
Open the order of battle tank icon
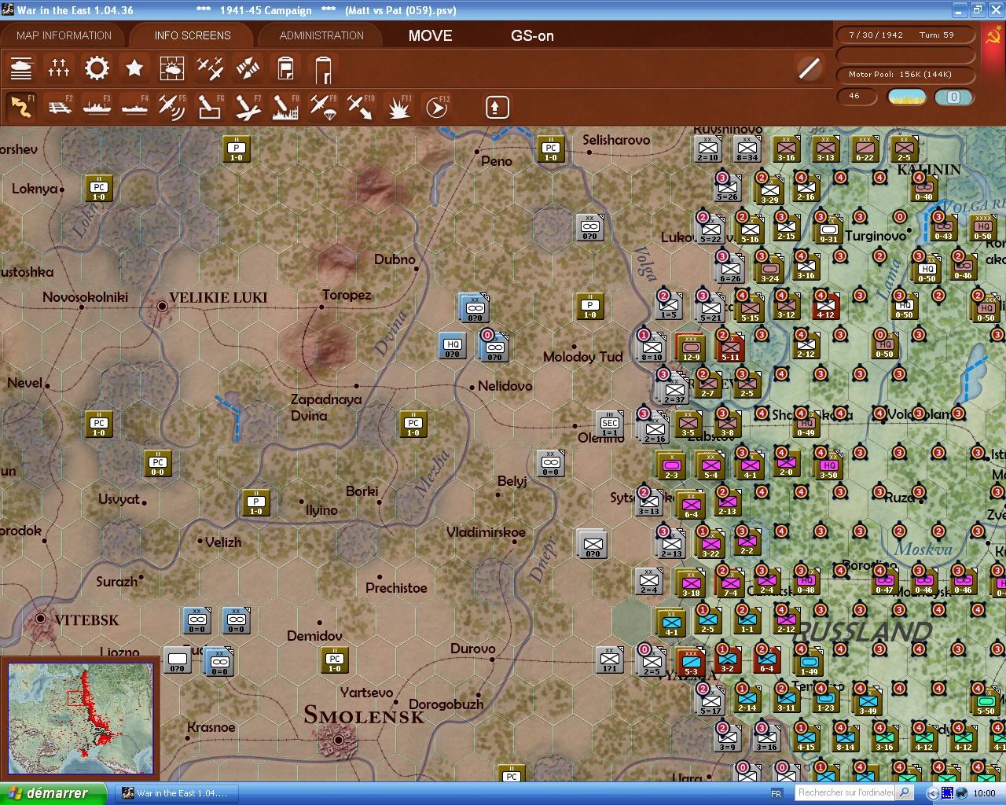click(x=21, y=69)
